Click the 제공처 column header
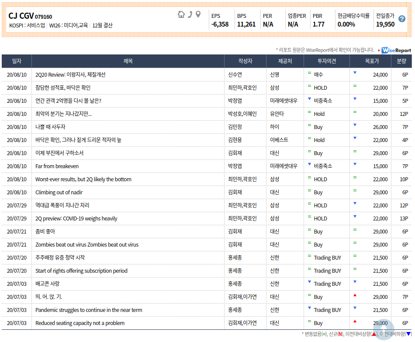The height and width of the screenshot is (342, 415). pos(285,61)
